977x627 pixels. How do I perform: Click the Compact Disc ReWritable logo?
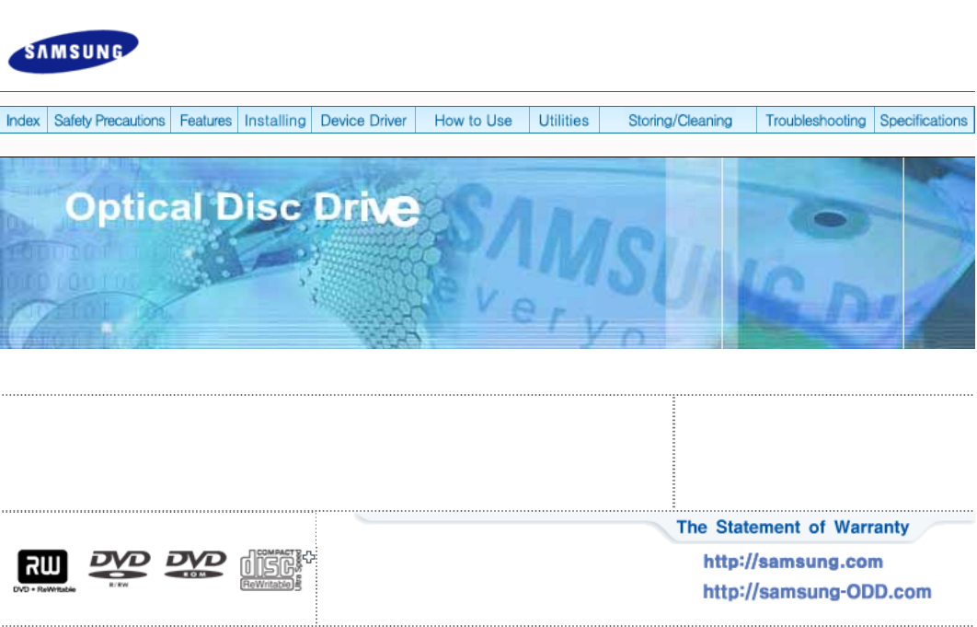273,570
